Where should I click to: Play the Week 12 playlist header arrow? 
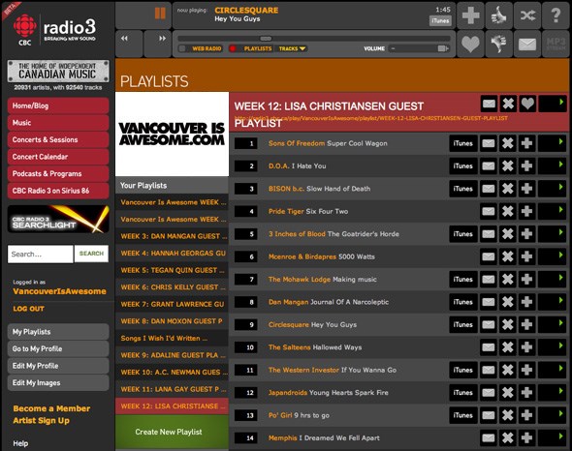coord(553,104)
